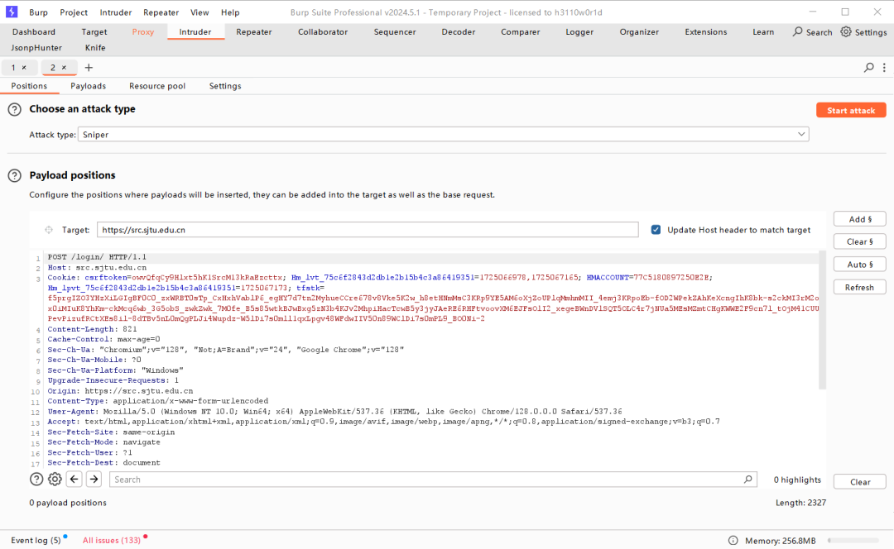
Task: Open the Event log (5) status entry
Action: point(36,540)
